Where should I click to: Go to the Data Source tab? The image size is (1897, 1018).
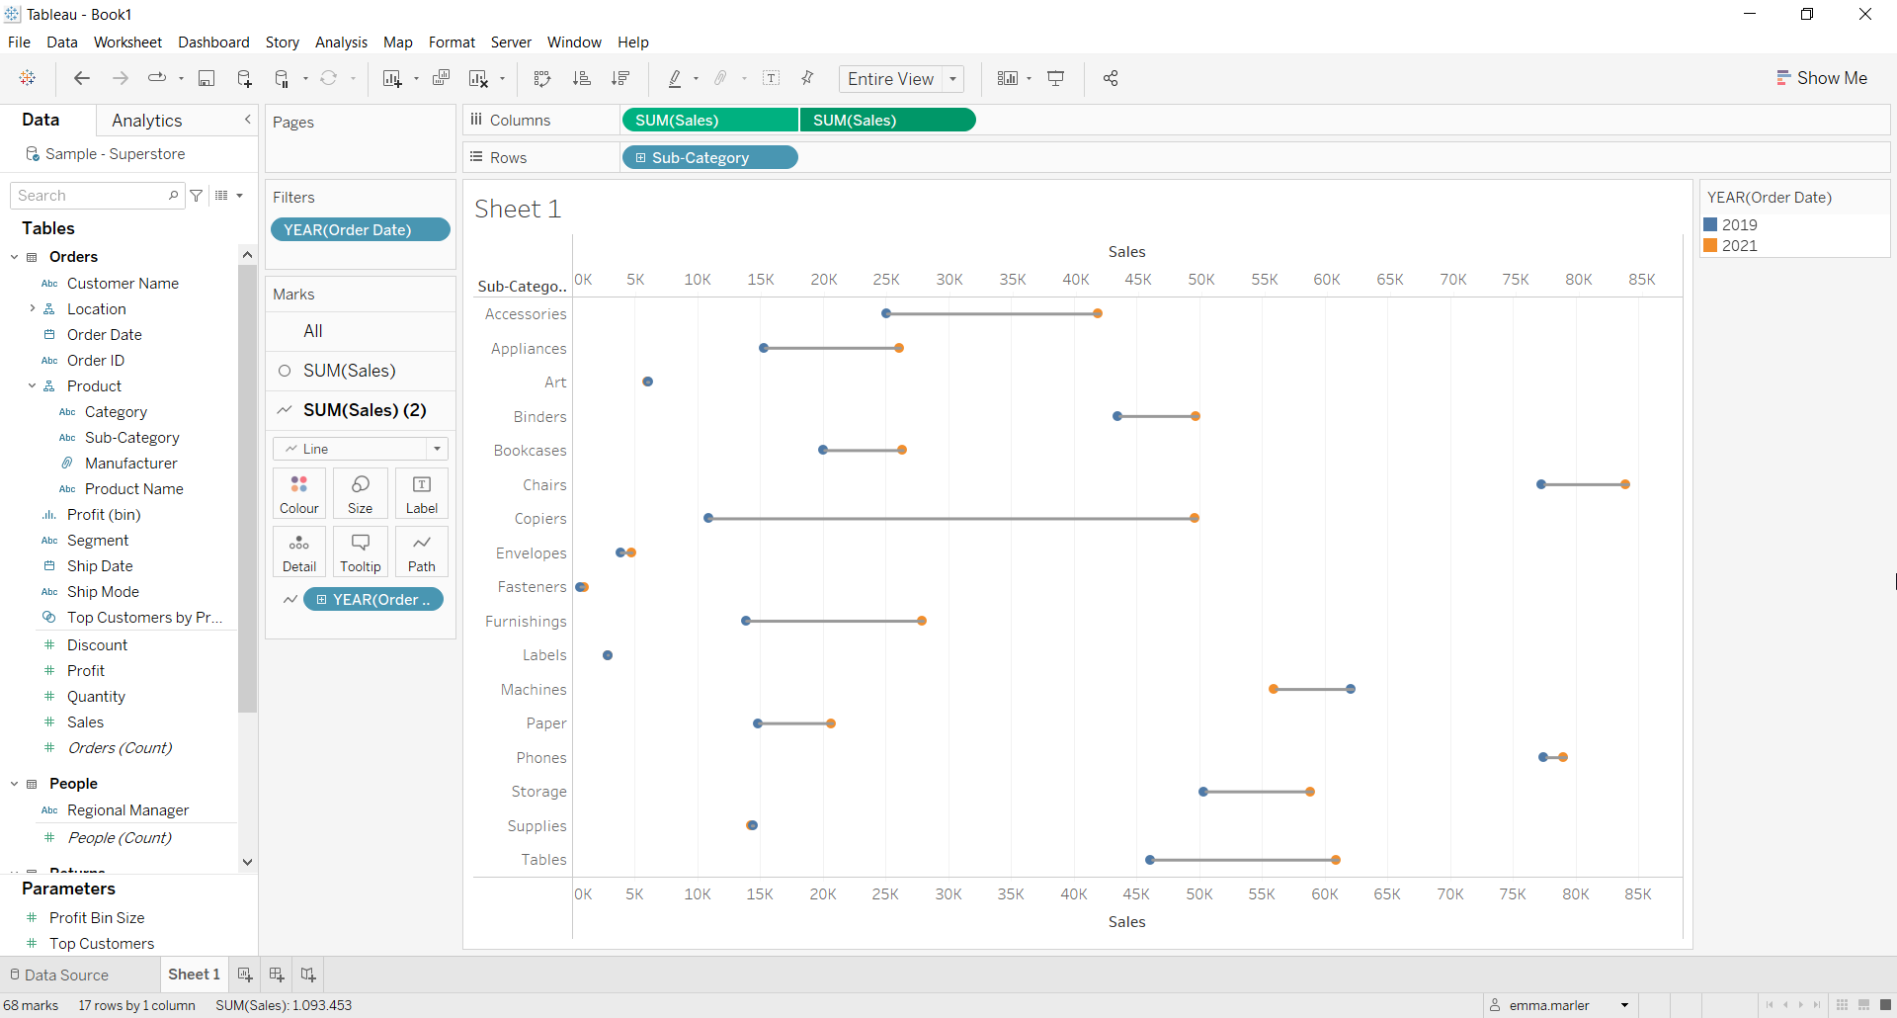click(x=59, y=975)
